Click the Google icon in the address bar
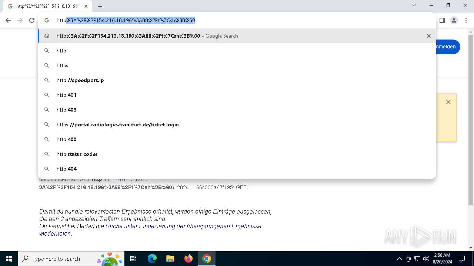This screenshot has width=474, height=266. coord(47,20)
